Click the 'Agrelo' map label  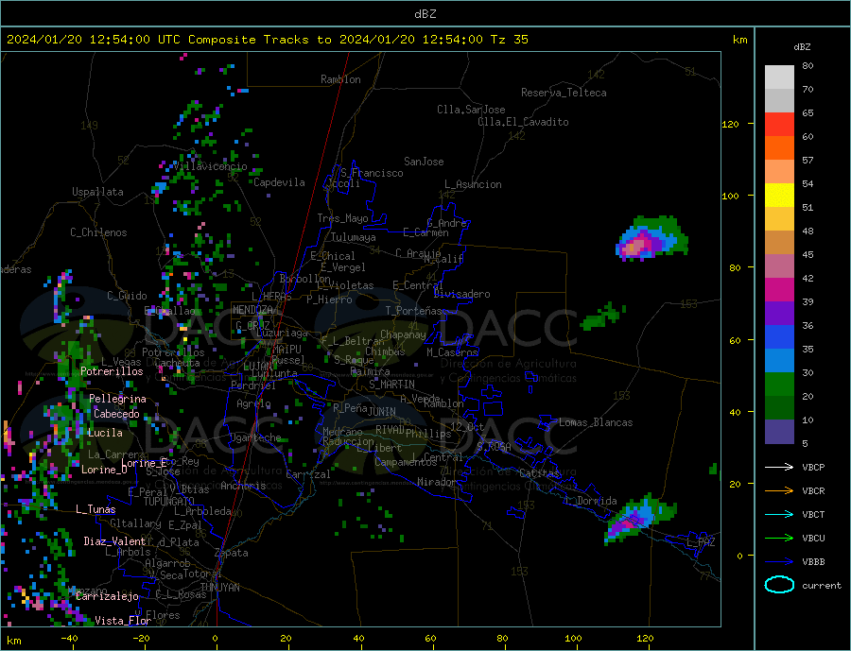(x=253, y=403)
